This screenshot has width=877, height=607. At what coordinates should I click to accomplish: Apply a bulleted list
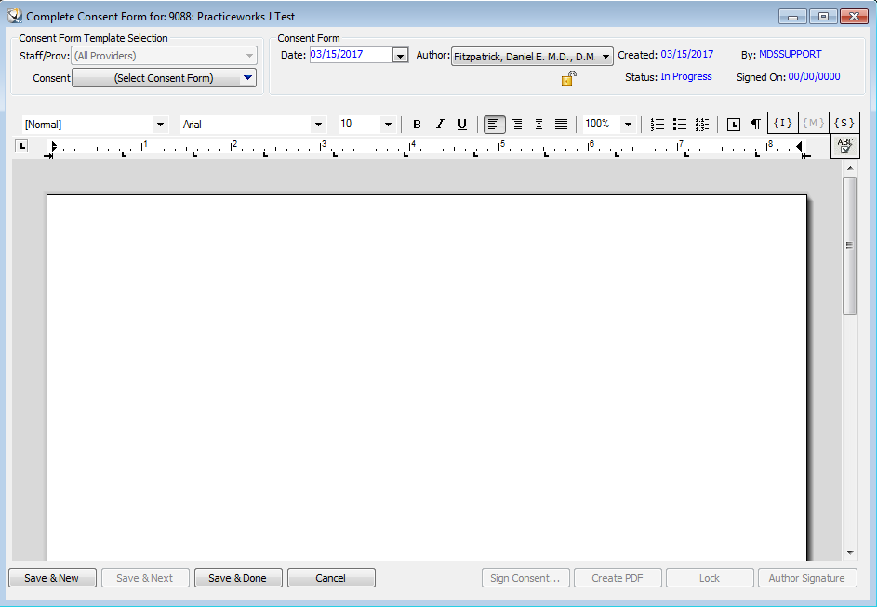[x=680, y=124]
